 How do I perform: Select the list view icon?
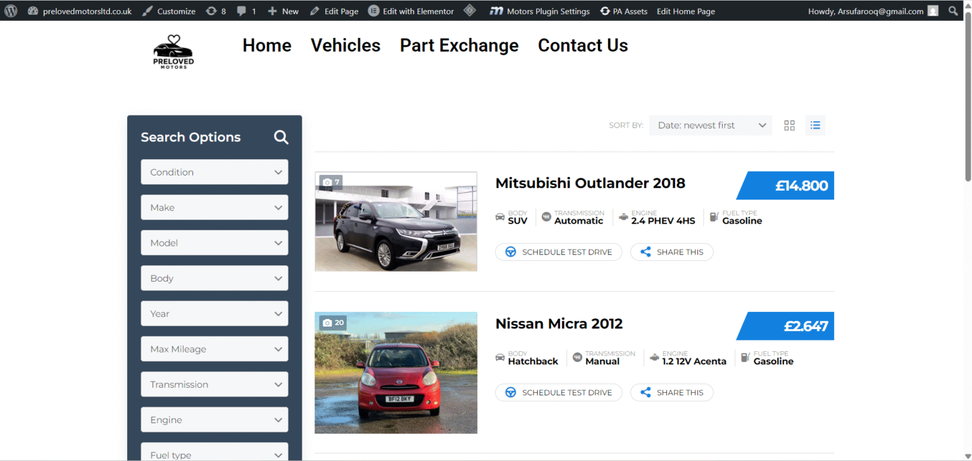point(815,125)
